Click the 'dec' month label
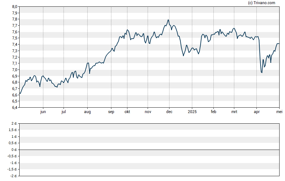285x181 pixels. coord(169,112)
